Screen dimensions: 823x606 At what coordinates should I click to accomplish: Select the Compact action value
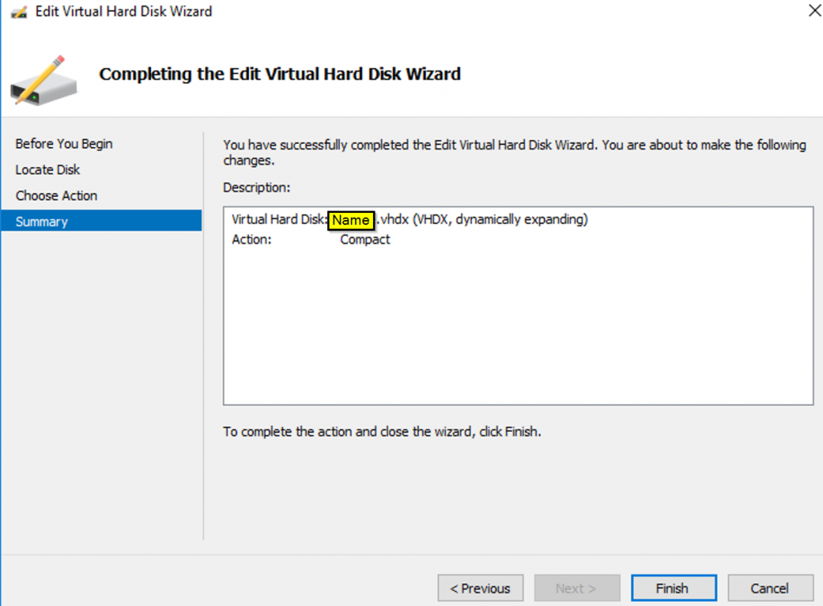365,240
